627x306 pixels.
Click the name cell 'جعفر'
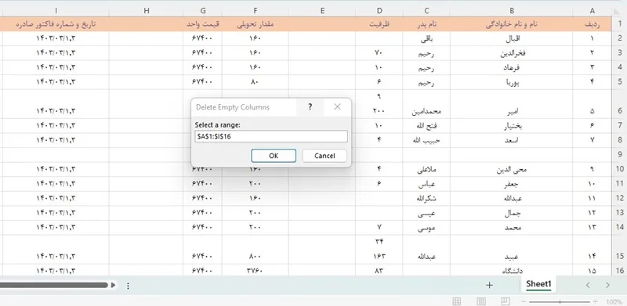click(x=512, y=184)
